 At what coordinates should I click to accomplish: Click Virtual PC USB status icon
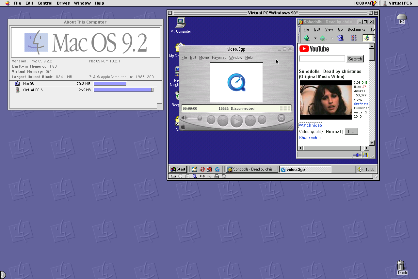tap(209, 176)
